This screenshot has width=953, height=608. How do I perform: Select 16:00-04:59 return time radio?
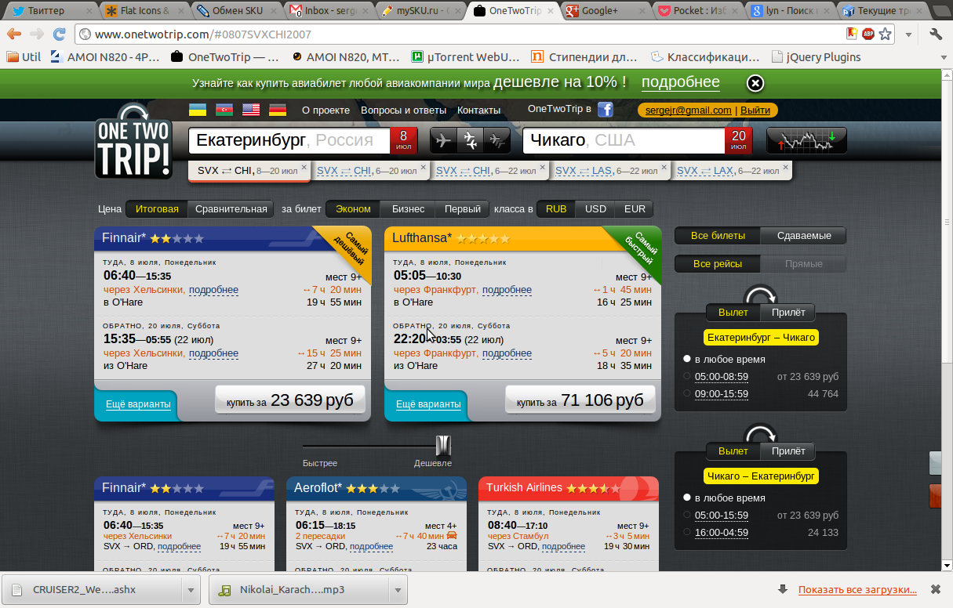pyautogui.click(x=687, y=533)
